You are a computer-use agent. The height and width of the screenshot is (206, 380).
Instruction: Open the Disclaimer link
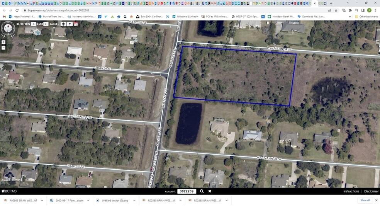coord(371,191)
